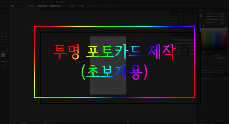Image resolution: width=229 pixels, height=124 pixels.
Task: Open the File menu
Action: point(7,2)
